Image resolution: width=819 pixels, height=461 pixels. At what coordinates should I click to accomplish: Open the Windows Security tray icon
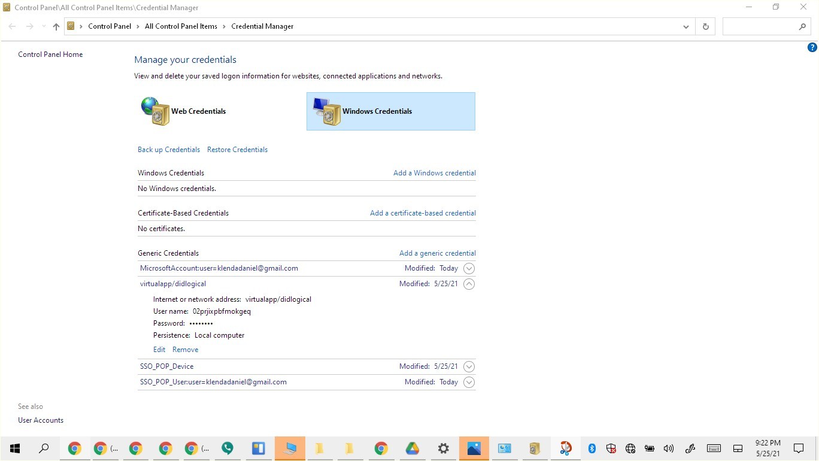tap(611, 448)
